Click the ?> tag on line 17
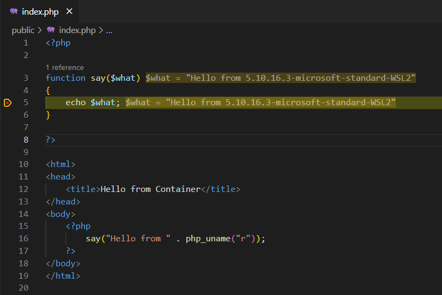The image size is (442, 295). coord(70,251)
